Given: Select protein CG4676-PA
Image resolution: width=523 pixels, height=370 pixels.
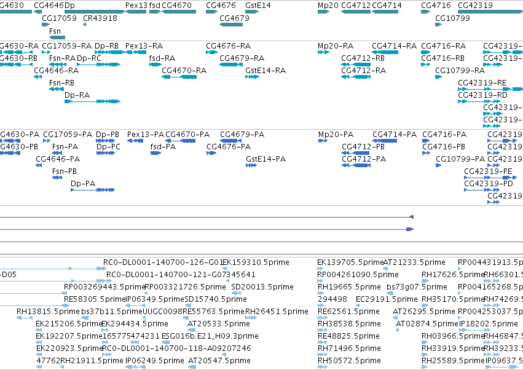Looking at the screenshot, I should click(229, 147).
